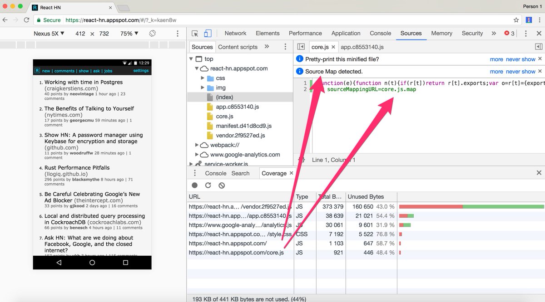
Task: Open drawer three-dot menu
Action: 195,173
